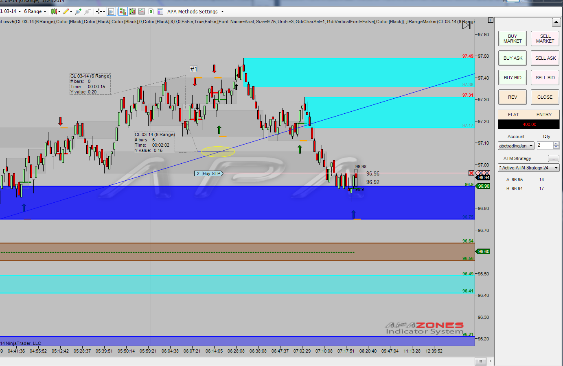The width and height of the screenshot is (563, 366).
Task: Open instrument dropdown CL 03-14
Action: [x=10, y=11]
